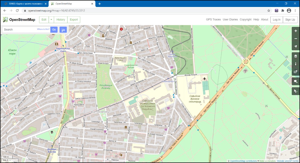The height and width of the screenshot is (163, 300).
Task: Click the Export button
Action: coord(74,20)
